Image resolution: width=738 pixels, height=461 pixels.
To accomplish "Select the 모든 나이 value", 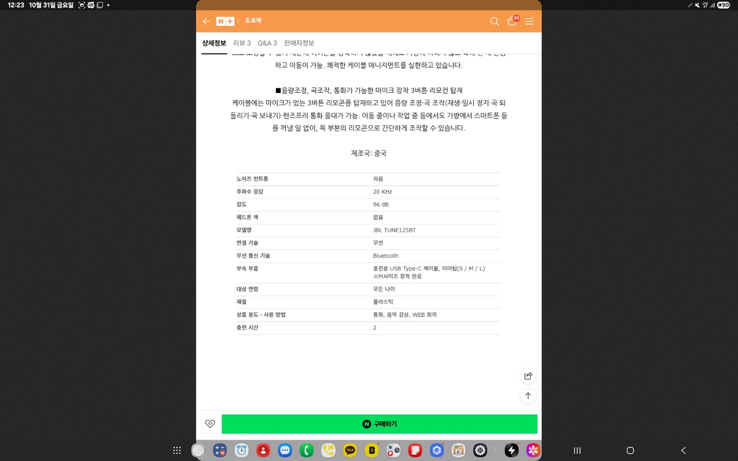I will [383, 289].
